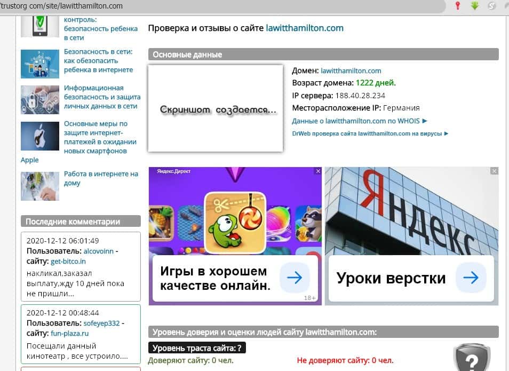509x371 pixels.
Task: Click Не доверяют сайту: 0 чел. text
Action: tap(345, 360)
